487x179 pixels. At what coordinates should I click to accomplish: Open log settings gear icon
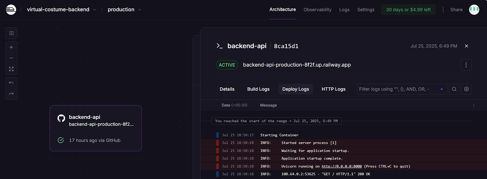click(x=467, y=89)
